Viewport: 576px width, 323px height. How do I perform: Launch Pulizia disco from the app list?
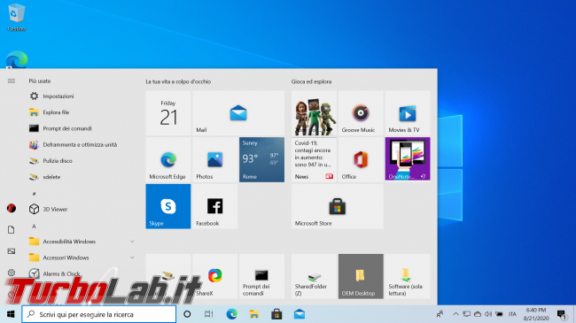coord(82,161)
